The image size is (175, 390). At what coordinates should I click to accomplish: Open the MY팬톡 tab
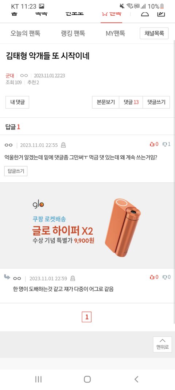pos(116,33)
